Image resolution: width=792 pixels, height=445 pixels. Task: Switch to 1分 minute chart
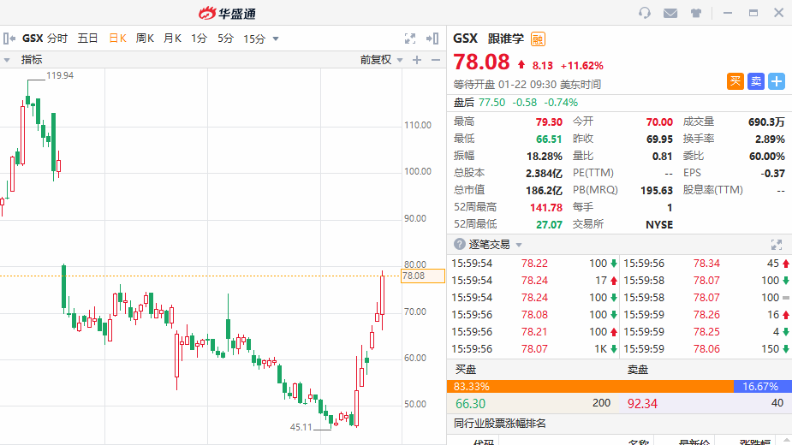pyautogui.click(x=199, y=39)
